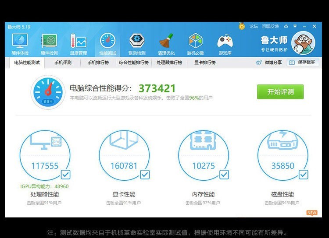Click the gold medal icon in title bar
This screenshot has height=238, width=329.
click(242, 26)
